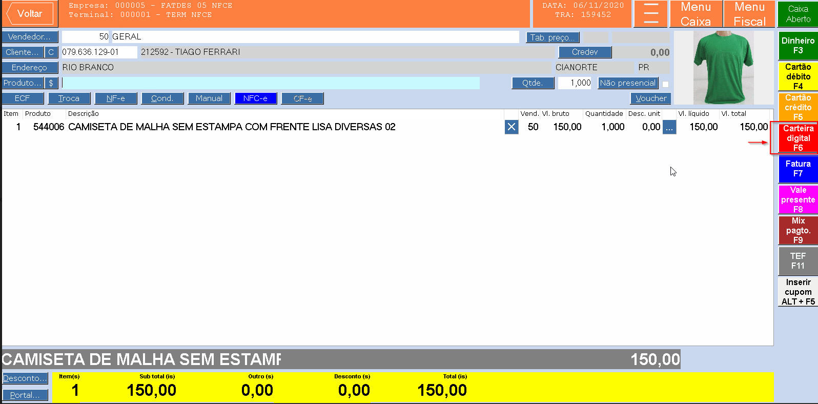This screenshot has height=404, width=818.
Task: Click the Não presencial button label
Action: pos(628,83)
